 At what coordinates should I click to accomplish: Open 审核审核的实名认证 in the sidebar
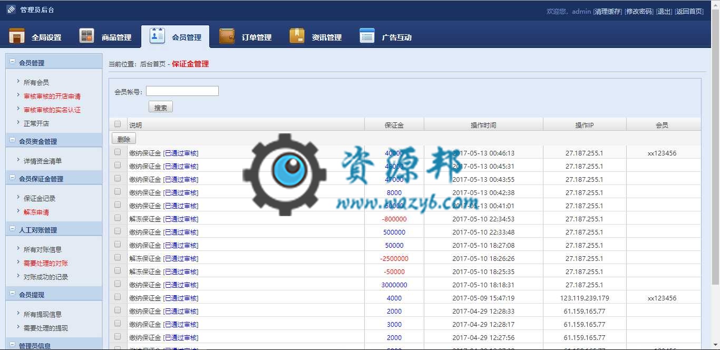click(52, 110)
